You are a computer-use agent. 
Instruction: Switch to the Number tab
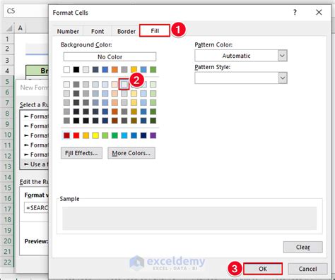tap(68, 31)
